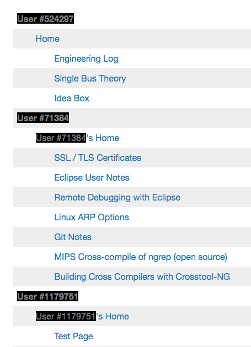
Task: Open the Git Notes page
Action: [73, 237]
